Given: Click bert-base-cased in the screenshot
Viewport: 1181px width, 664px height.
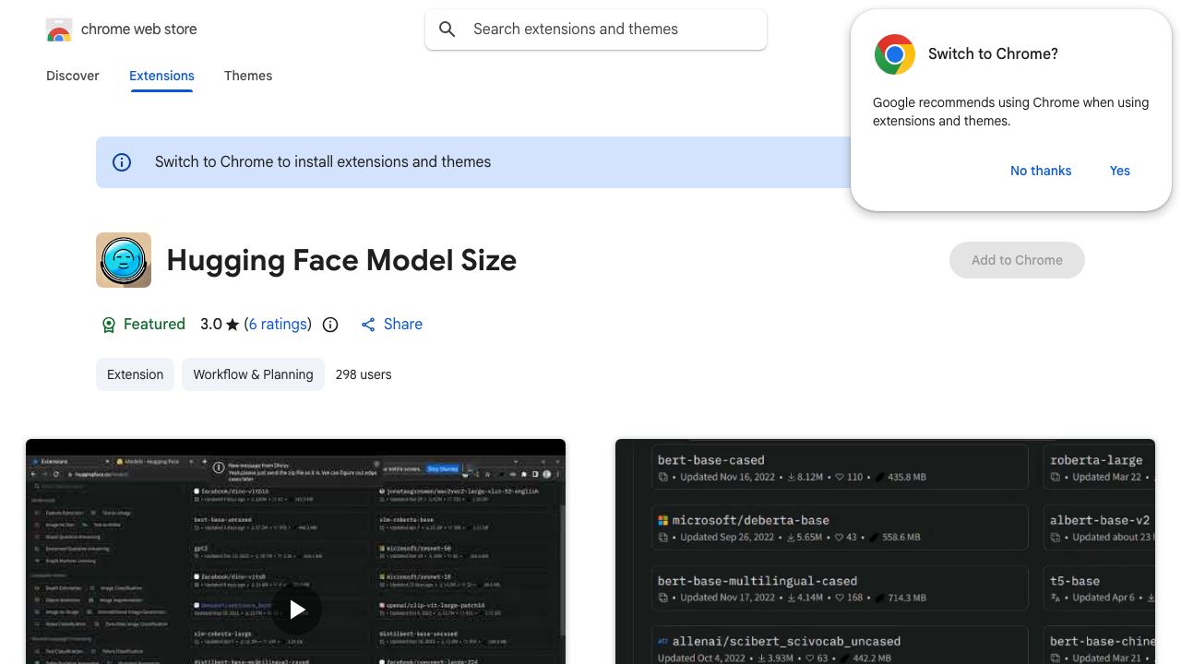Looking at the screenshot, I should click(710, 460).
